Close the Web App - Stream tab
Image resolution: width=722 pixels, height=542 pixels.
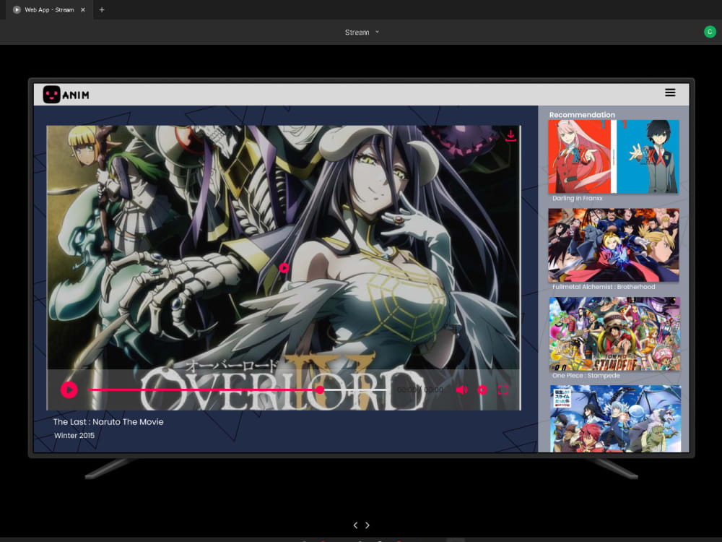pyautogui.click(x=83, y=9)
